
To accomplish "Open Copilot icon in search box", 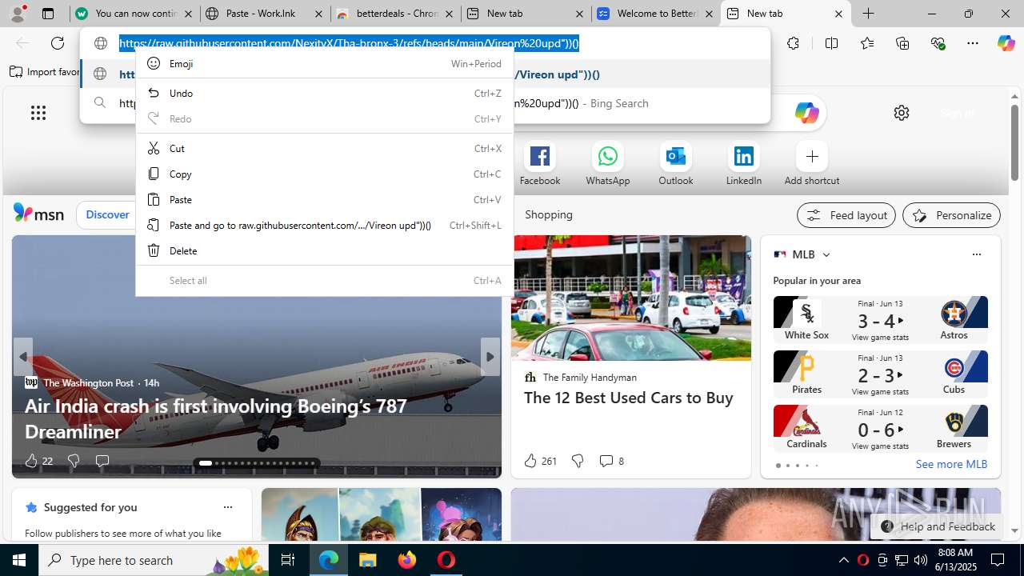I will tap(806, 113).
